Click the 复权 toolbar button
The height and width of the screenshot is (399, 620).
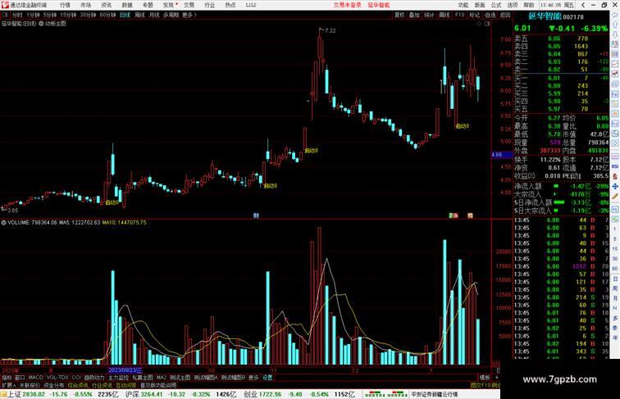point(399,15)
